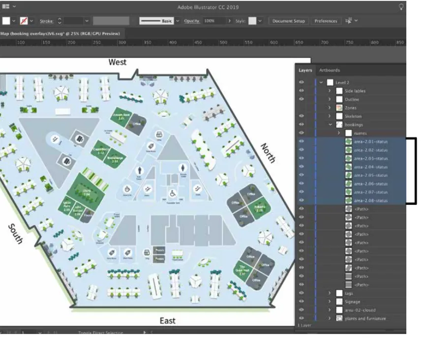The height and width of the screenshot is (338, 422).
Task: Select the Layers panel tab
Action: coord(305,70)
